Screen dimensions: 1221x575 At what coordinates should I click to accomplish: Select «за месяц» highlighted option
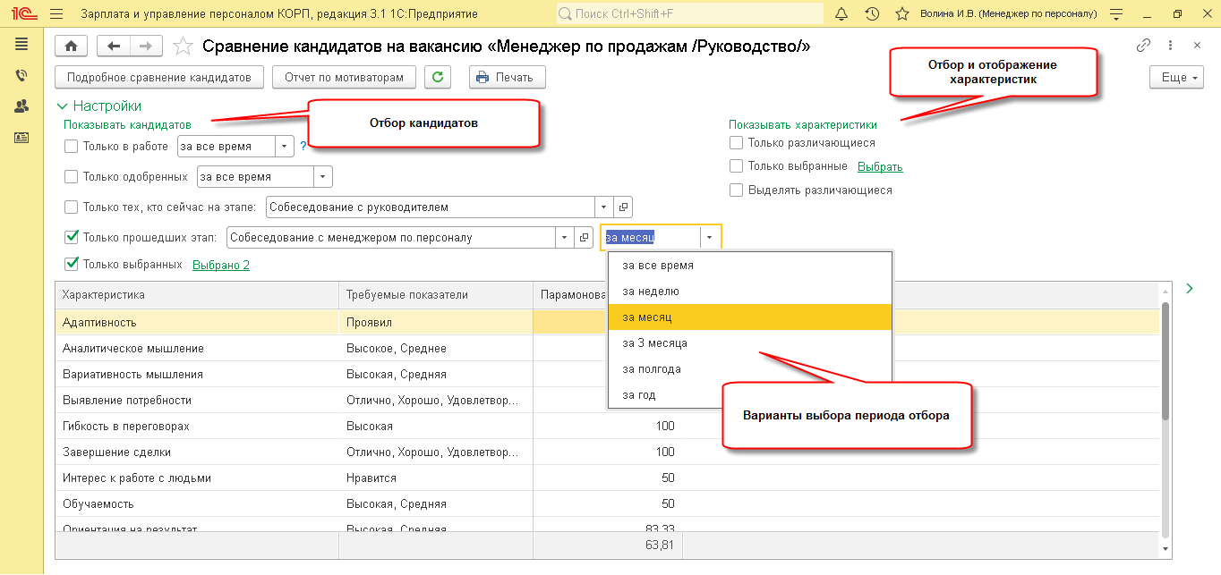coord(749,317)
